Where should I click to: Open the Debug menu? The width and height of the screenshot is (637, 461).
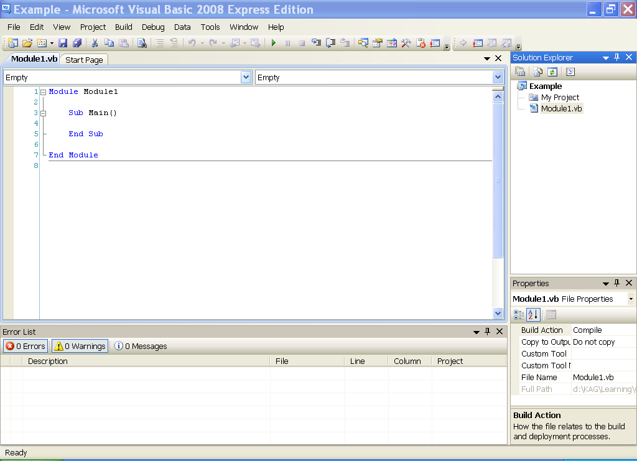pos(153,27)
